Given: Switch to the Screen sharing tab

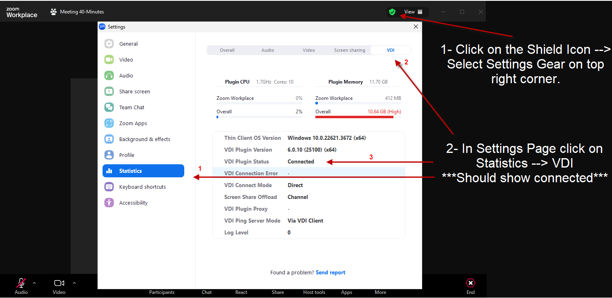Looking at the screenshot, I should (350, 50).
